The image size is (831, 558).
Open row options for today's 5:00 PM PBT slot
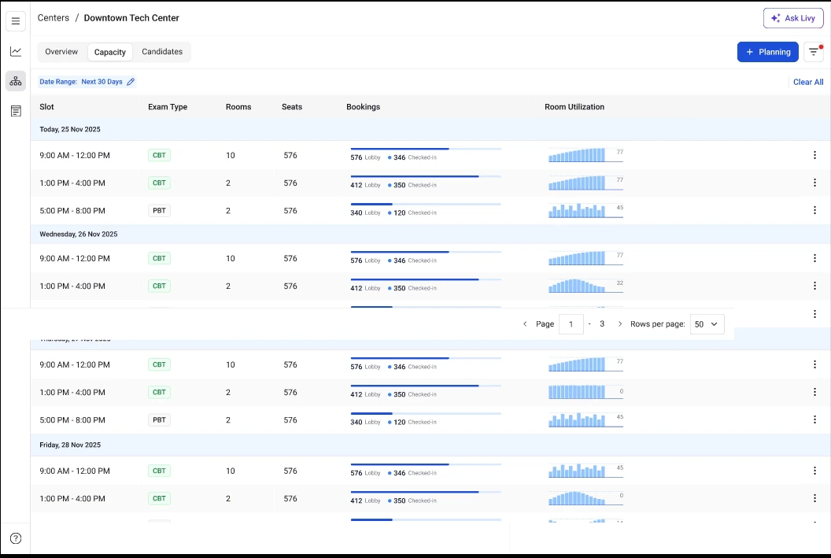(x=814, y=210)
